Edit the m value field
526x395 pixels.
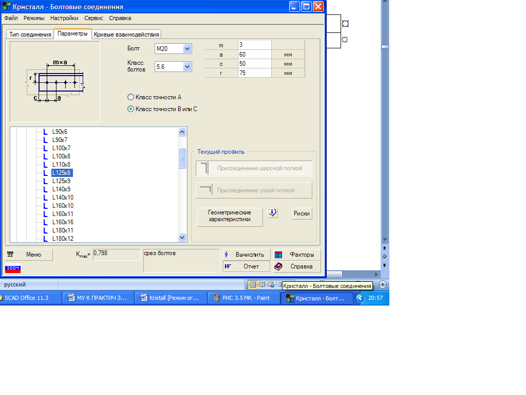tap(255, 45)
